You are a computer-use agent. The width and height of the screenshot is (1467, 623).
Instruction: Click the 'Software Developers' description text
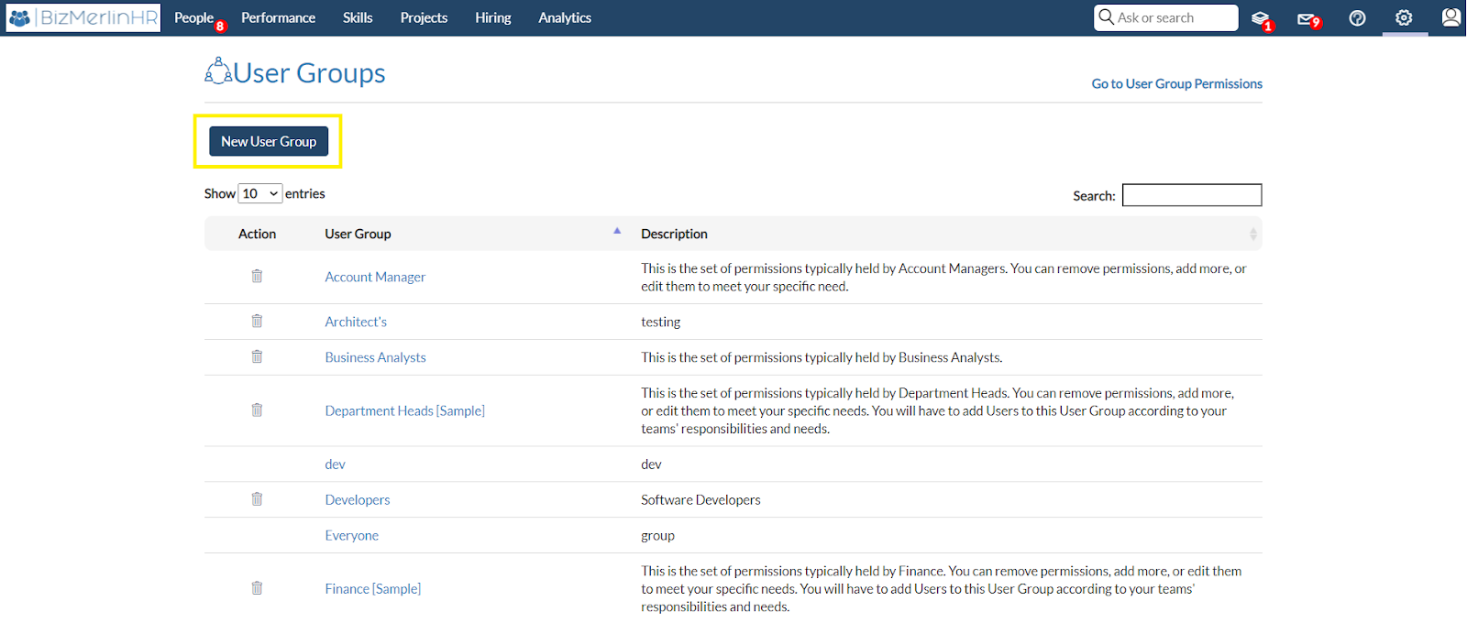click(700, 499)
